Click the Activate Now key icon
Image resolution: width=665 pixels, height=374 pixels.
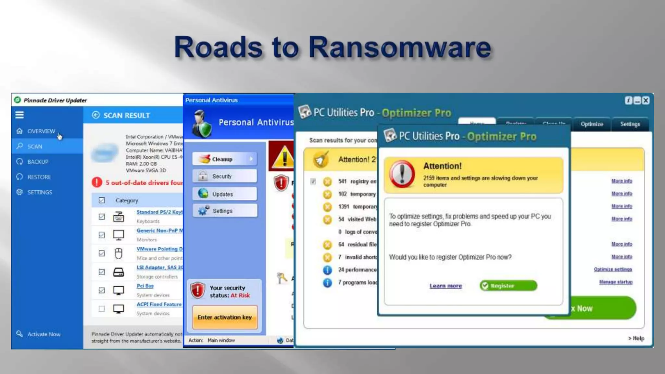(19, 334)
